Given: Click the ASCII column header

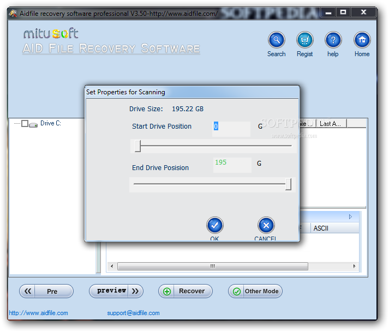Looking at the screenshot, I should 334,228.
